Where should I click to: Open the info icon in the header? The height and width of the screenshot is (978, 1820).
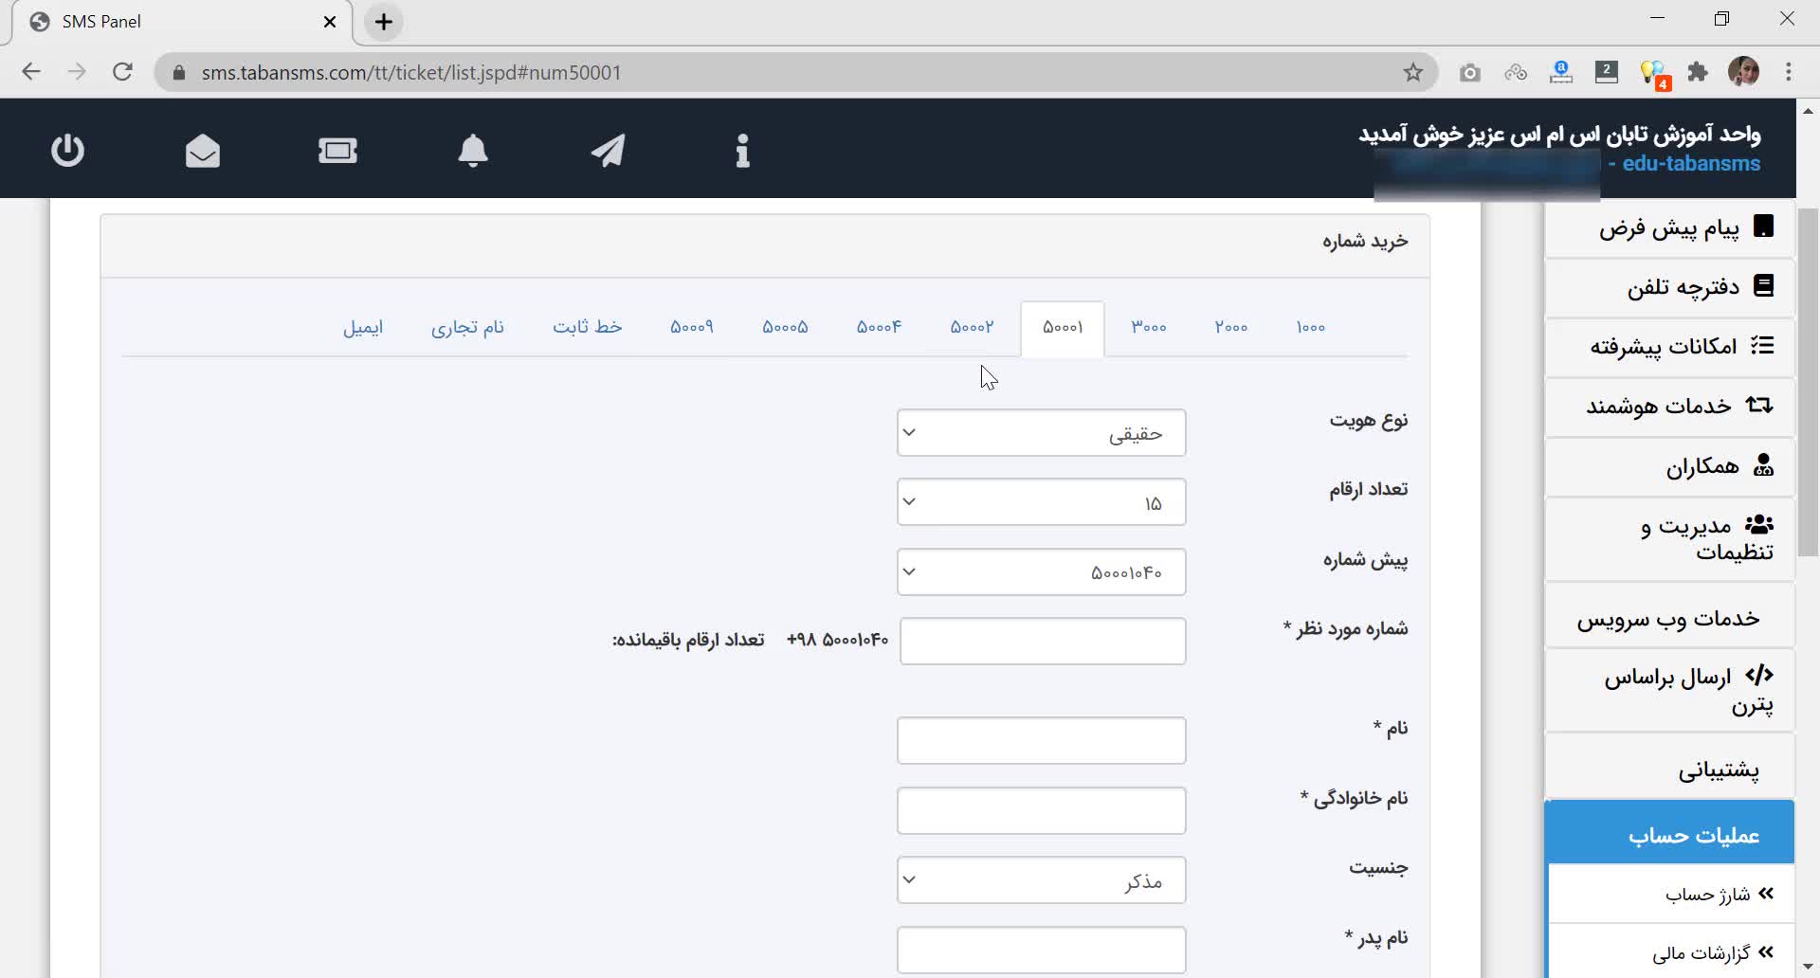742,150
